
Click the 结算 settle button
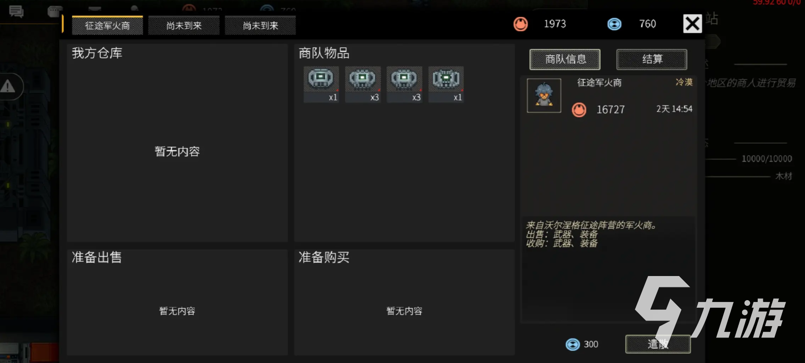pyautogui.click(x=652, y=60)
